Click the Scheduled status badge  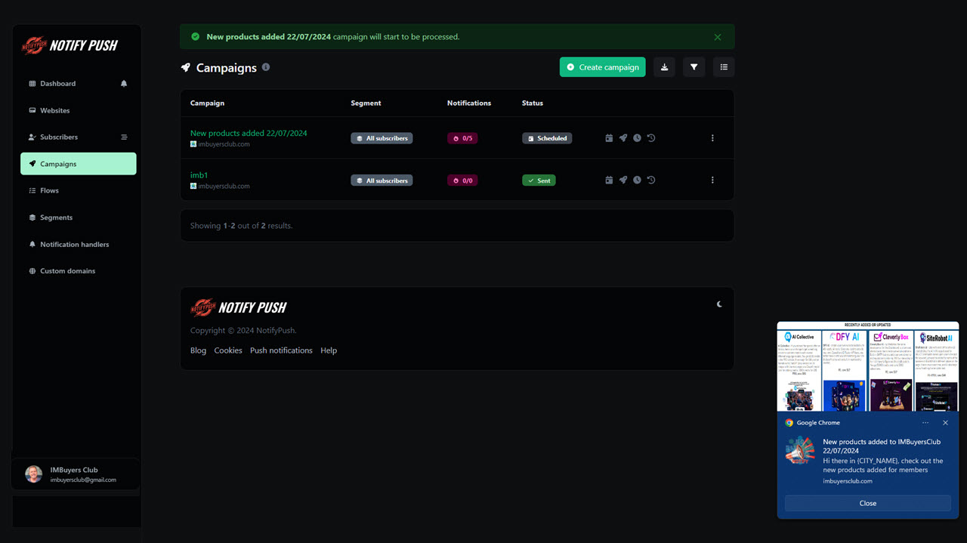pyautogui.click(x=547, y=138)
